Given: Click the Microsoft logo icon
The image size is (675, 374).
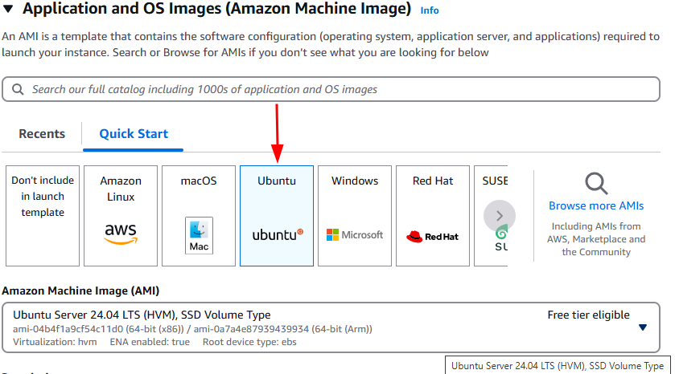Looking at the screenshot, I should click(355, 235).
